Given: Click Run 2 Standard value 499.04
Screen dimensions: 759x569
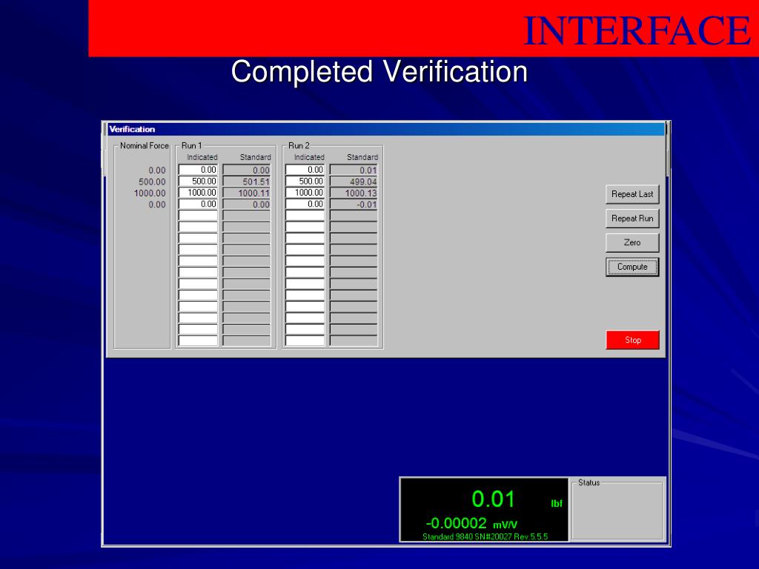Looking at the screenshot, I should coord(354,182).
